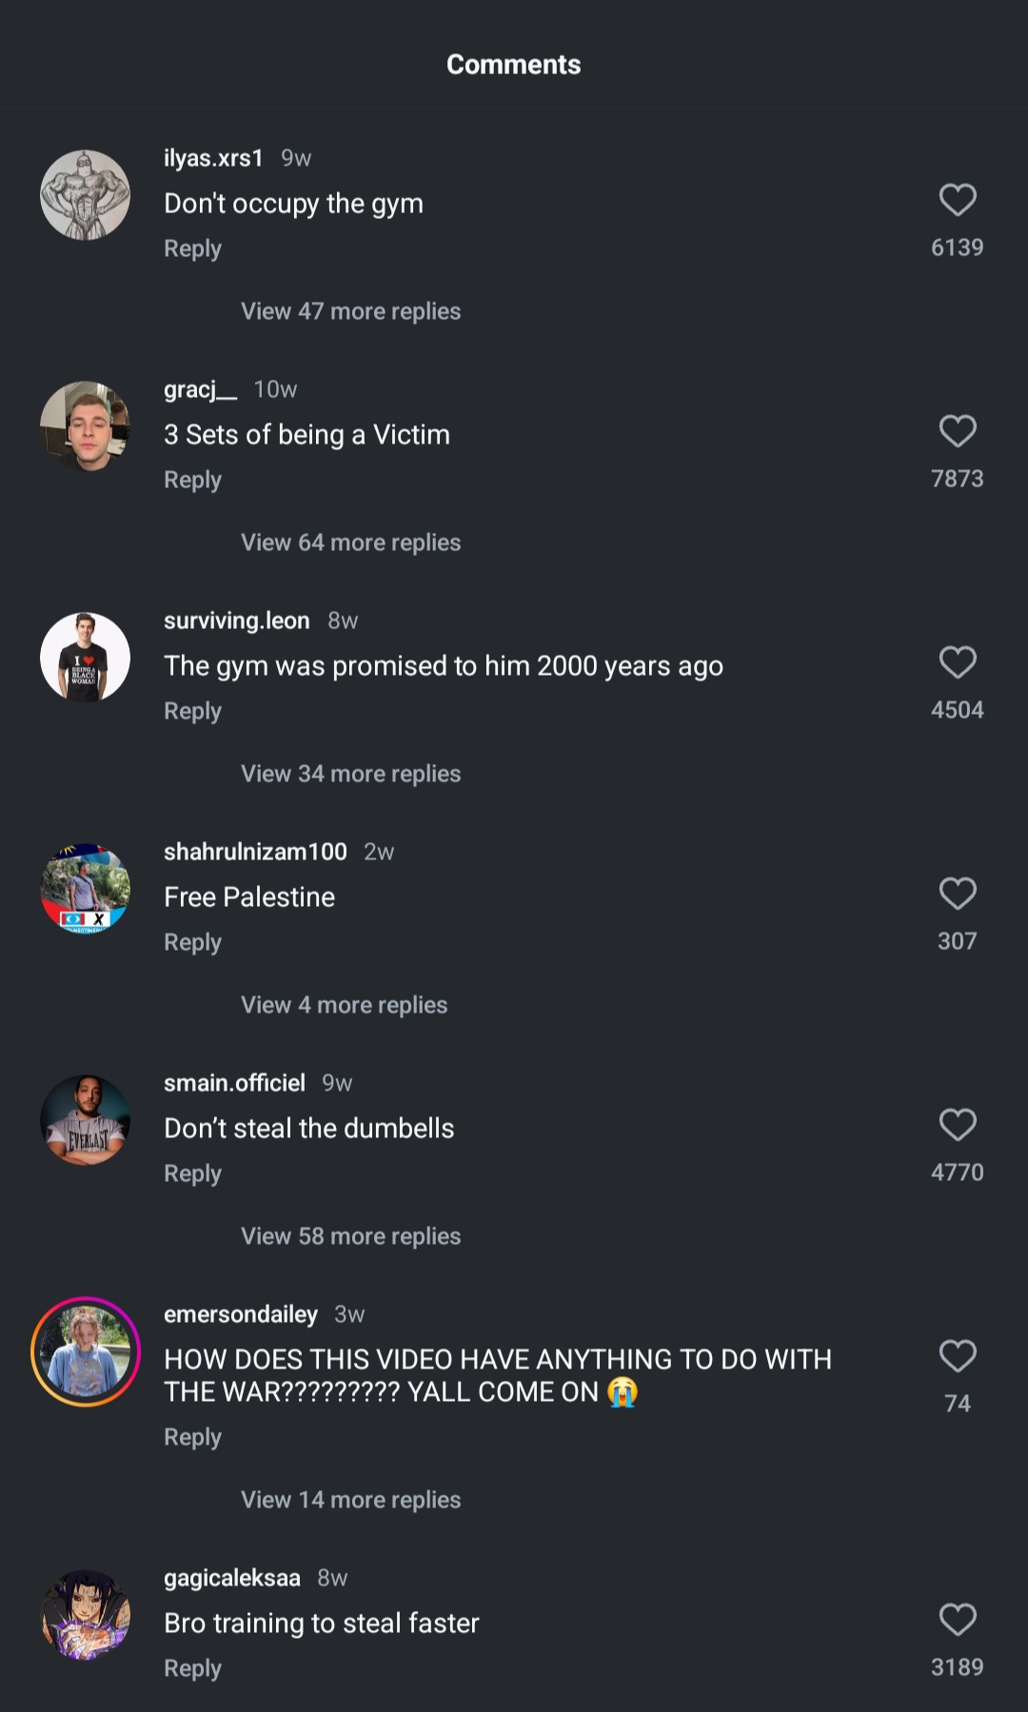
Task: Heart the "Free Palestine" comment
Action: (958, 894)
